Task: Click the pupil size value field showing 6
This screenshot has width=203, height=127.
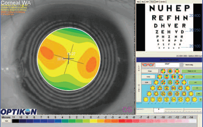Action: point(159,110)
